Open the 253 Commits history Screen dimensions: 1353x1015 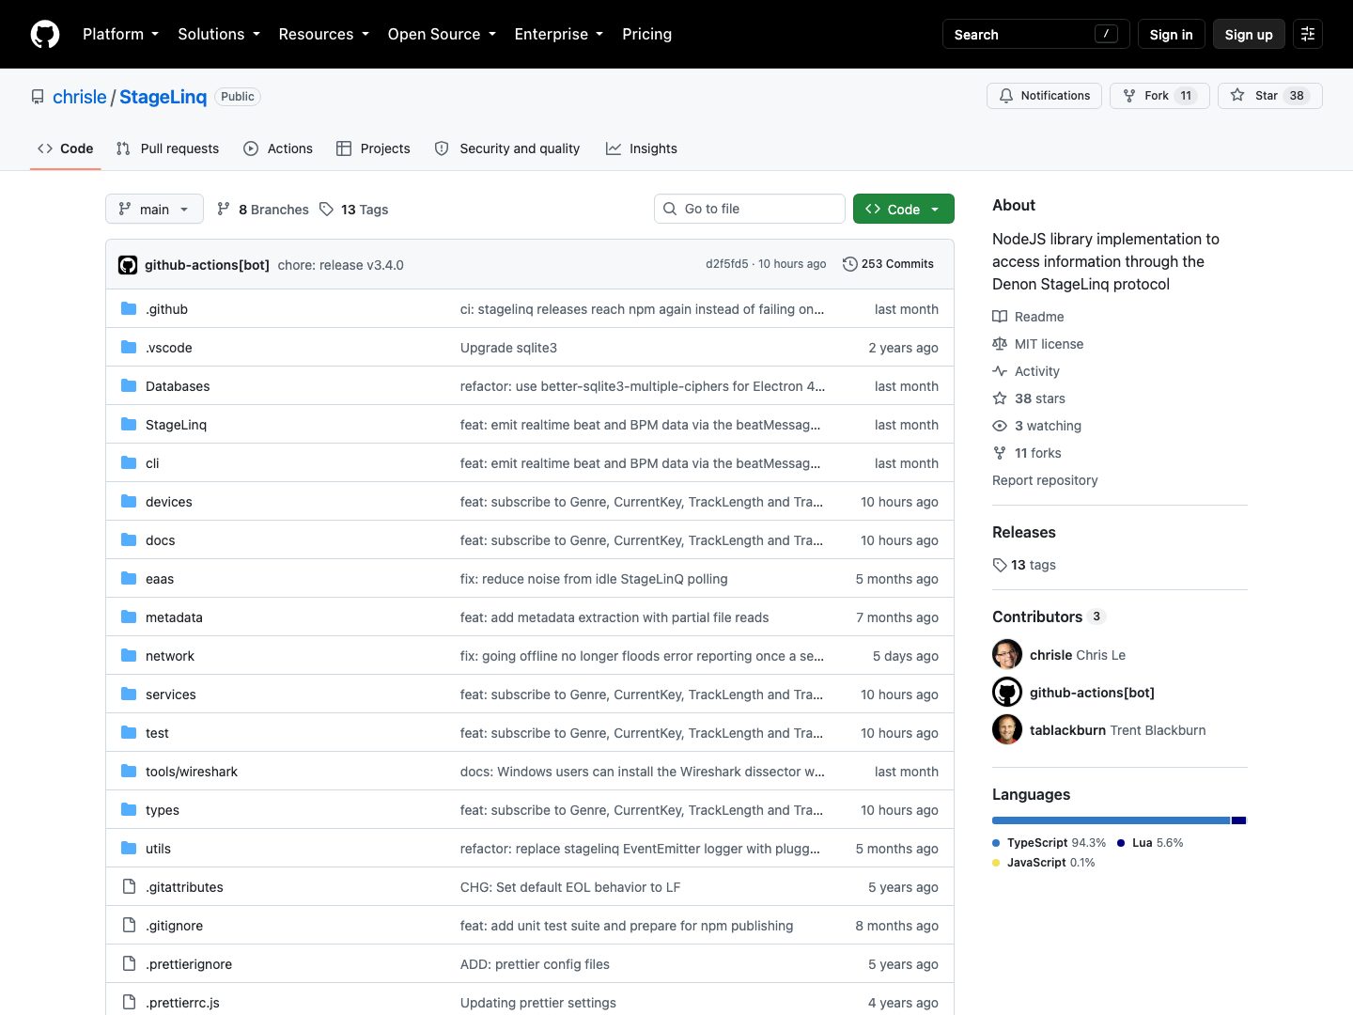(888, 264)
